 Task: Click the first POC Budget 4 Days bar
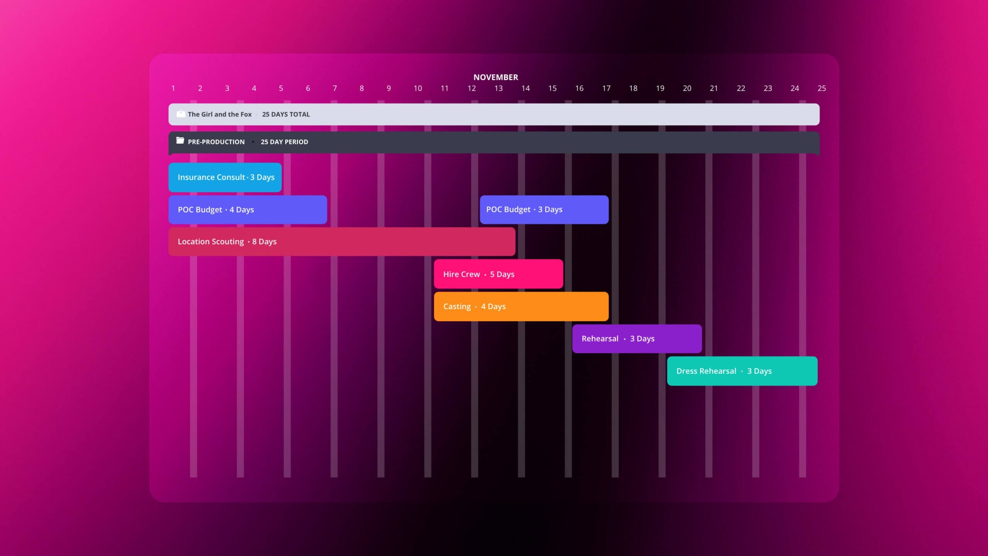pos(247,210)
